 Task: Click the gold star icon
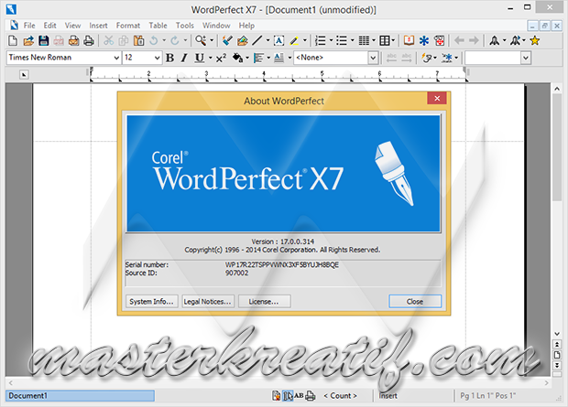coord(535,40)
